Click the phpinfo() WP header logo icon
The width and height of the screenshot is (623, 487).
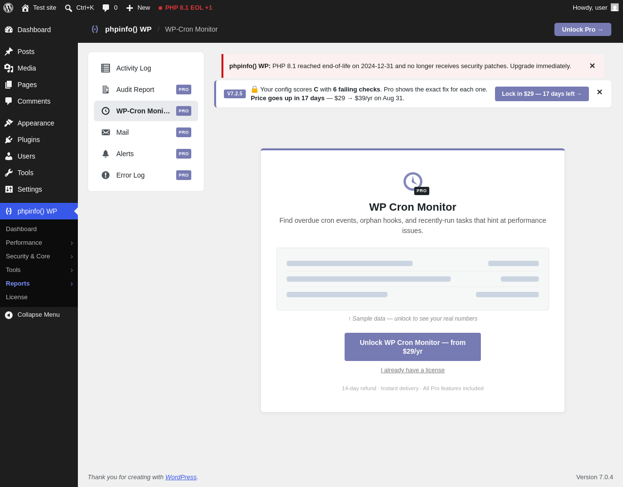[95, 29]
